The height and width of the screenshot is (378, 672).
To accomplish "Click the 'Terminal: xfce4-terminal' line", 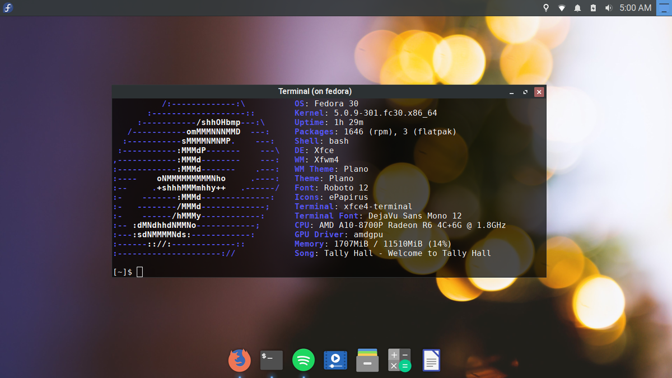I will pos(353,207).
